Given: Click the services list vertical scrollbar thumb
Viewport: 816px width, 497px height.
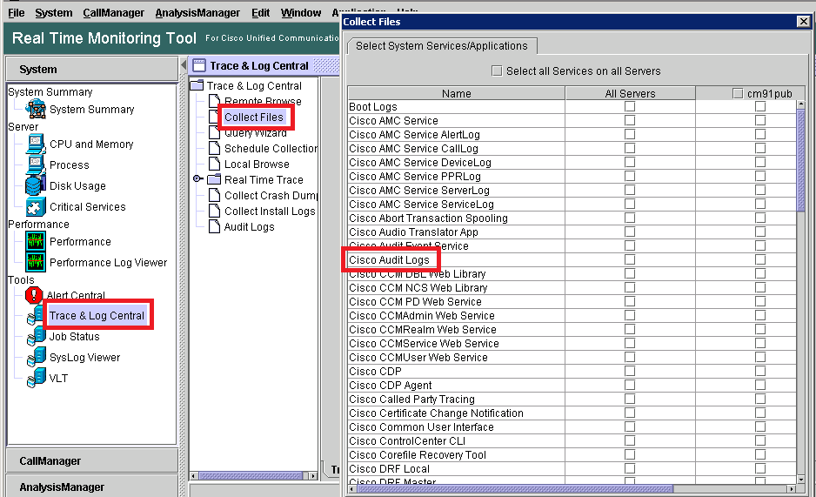Looking at the screenshot, I should pos(801,159).
